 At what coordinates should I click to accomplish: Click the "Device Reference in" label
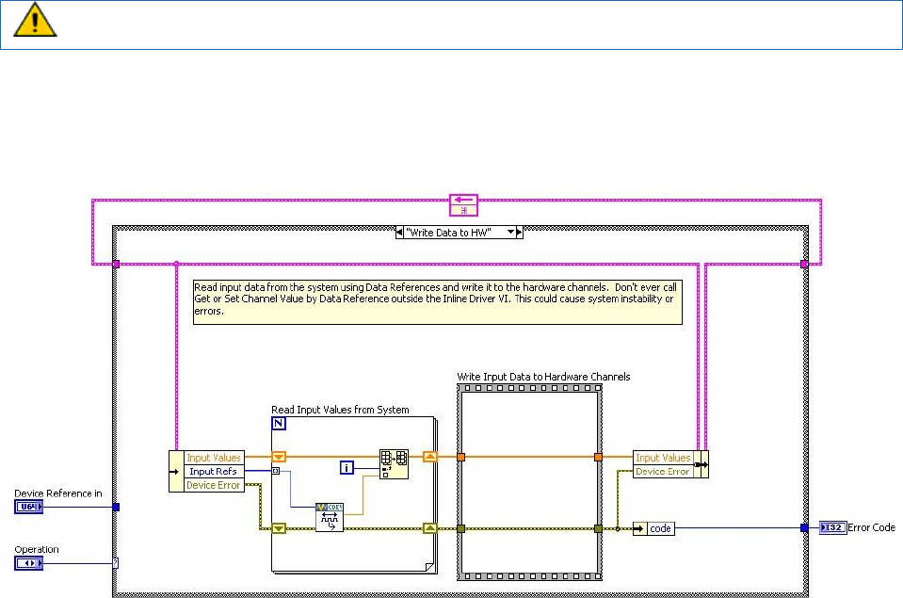pyautogui.click(x=58, y=493)
